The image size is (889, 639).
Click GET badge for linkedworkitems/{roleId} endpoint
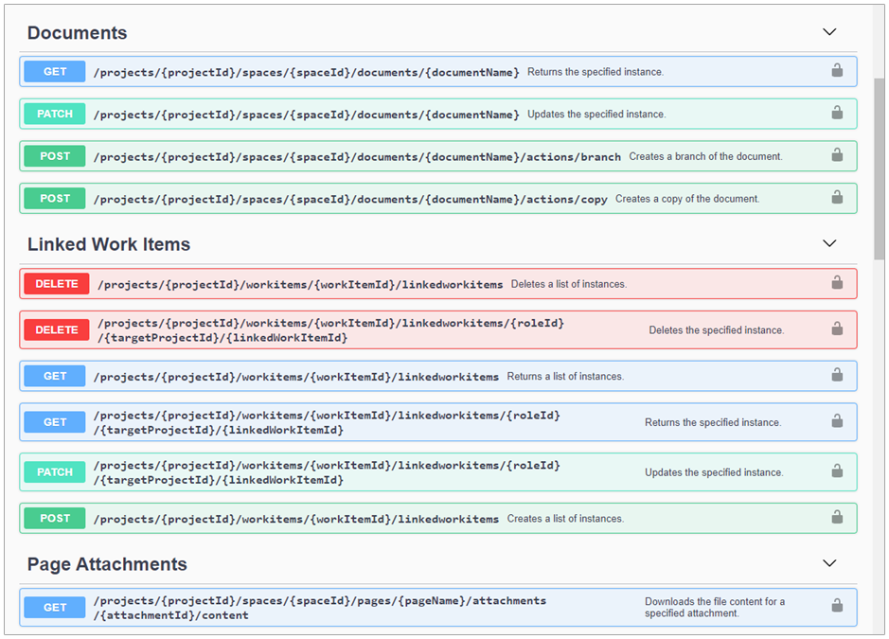(55, 422)
